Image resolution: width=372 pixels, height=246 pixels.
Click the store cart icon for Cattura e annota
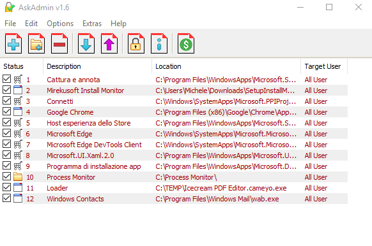[18, 79]
